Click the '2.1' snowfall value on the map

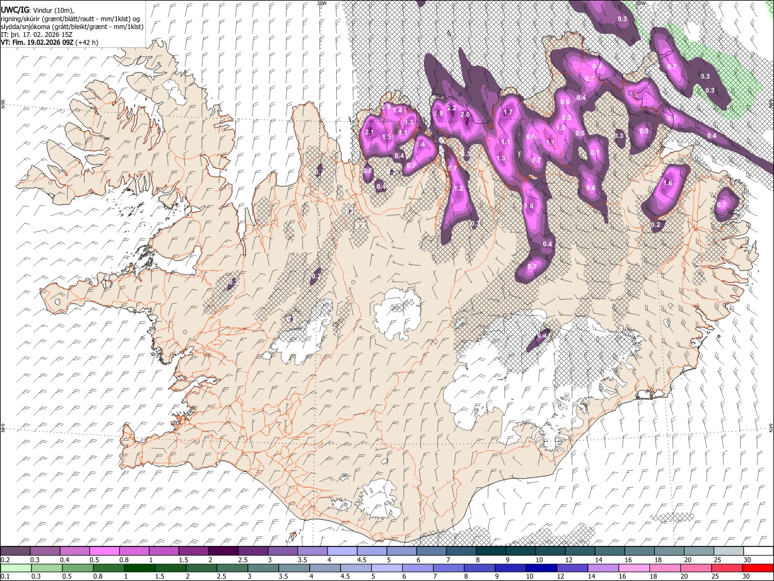[x=370, y=132]
